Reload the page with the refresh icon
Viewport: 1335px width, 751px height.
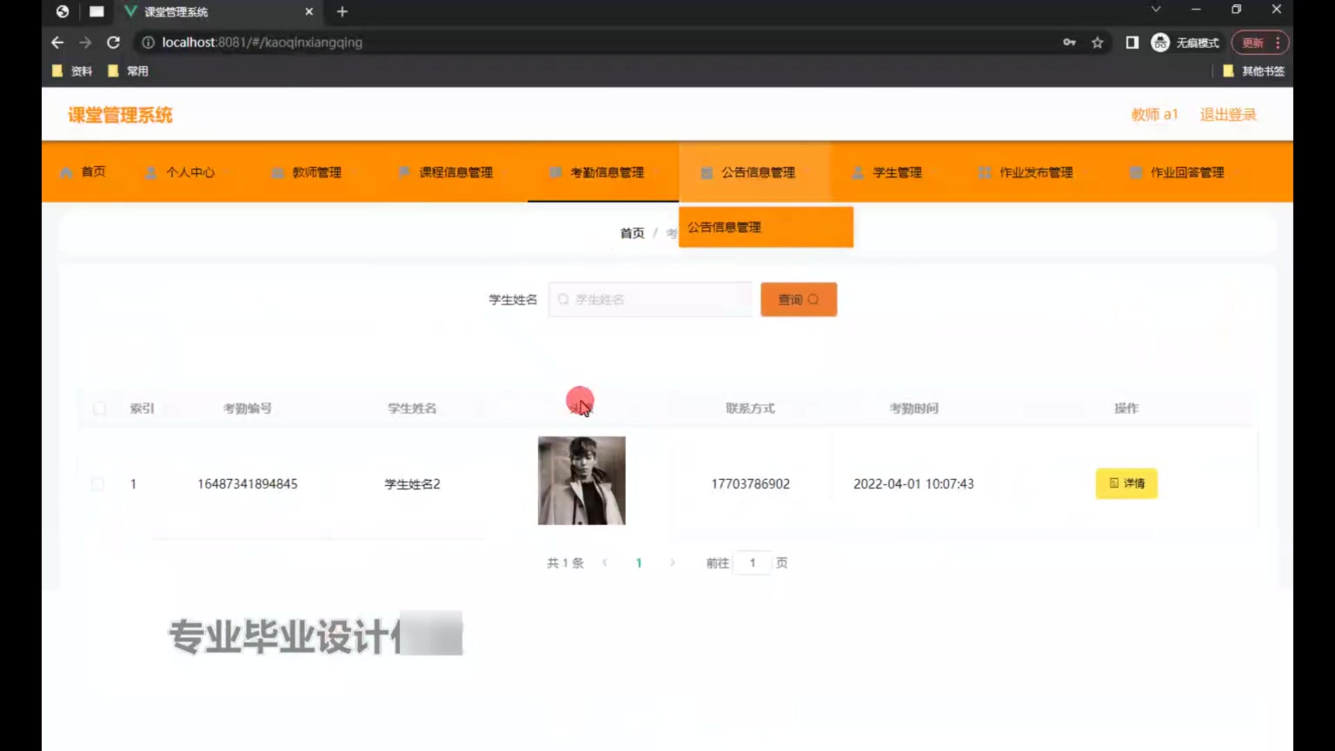[x=113, y=42]
